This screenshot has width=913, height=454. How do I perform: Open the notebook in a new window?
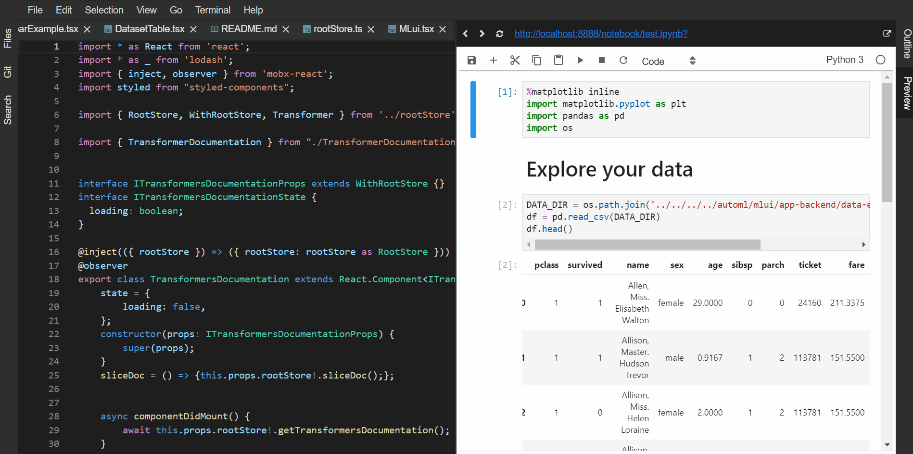887,33
